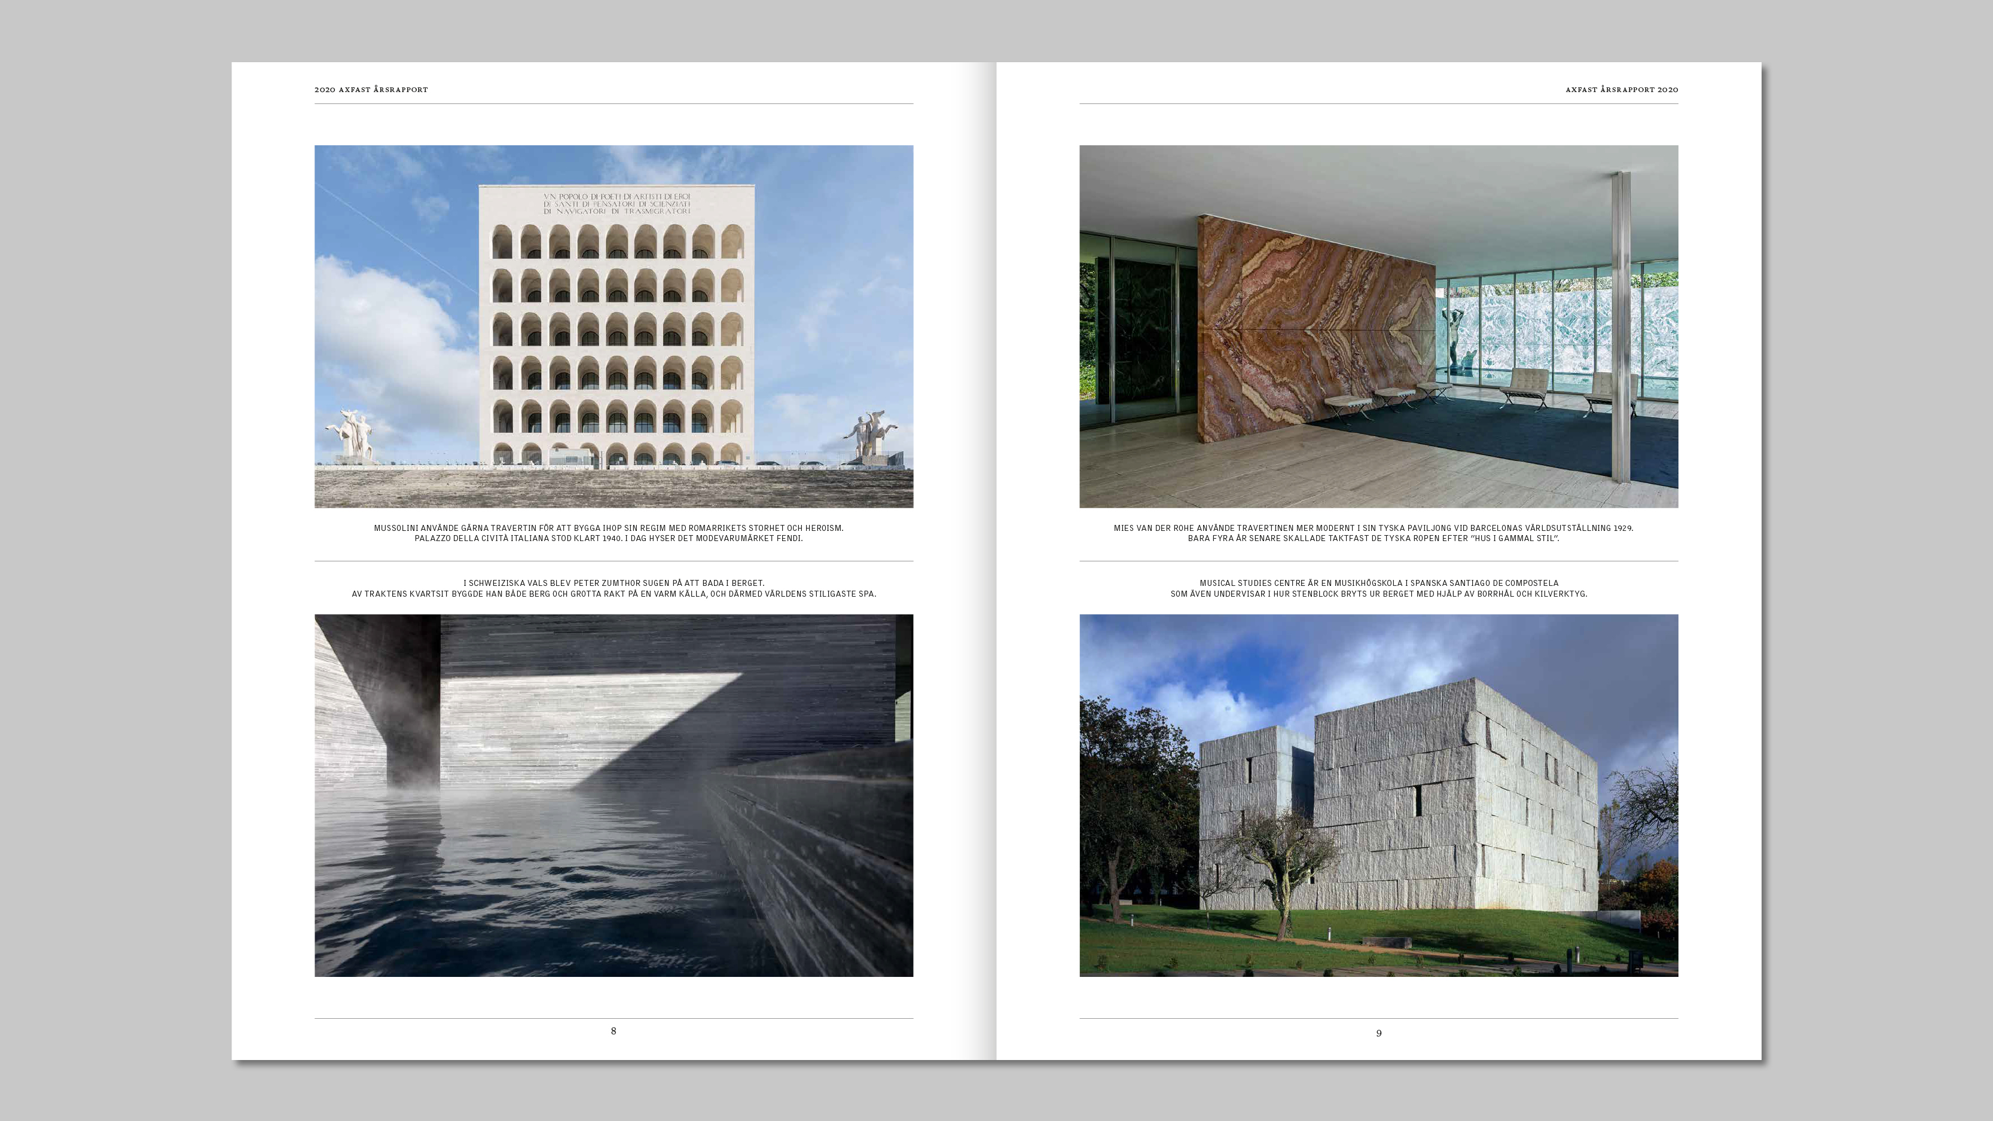Click the Barcelona Pavilion interior photo
The height and width of the screenshot is (1121, 1993).
coord(1379,326)
